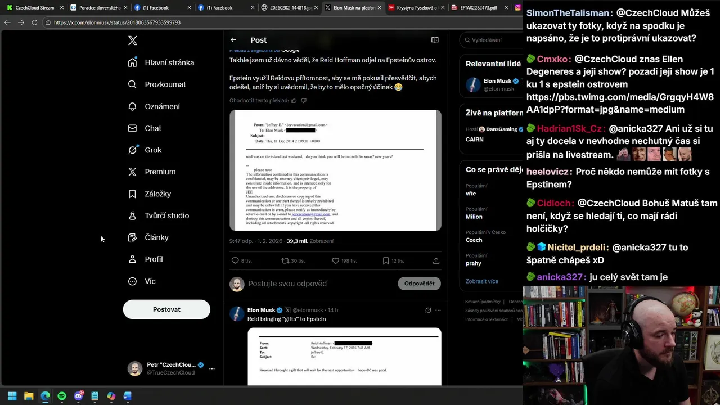Open the trending topic prahy
The image size is (720, 405).
[x=473, y=263]
